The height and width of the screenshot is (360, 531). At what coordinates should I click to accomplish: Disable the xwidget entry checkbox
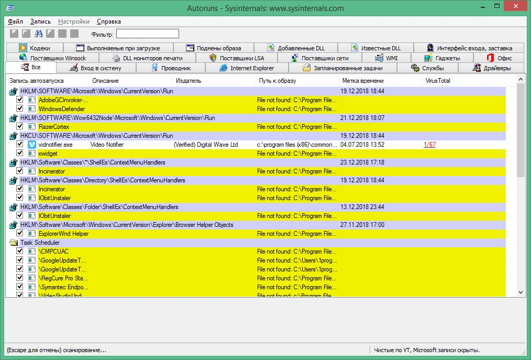tap(20, 153)
